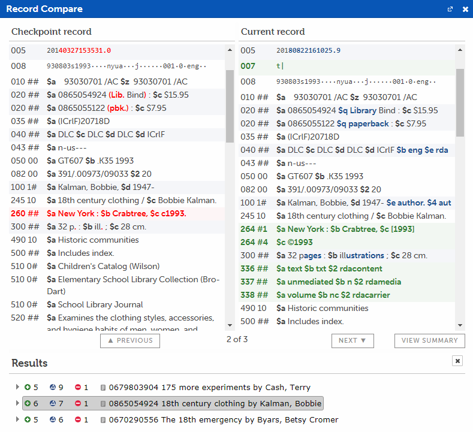The width and height of the screenshot is (473, 432).
Task: Click green added-fields icon for 18th century clothing
Action: click(x=28, y=404)
